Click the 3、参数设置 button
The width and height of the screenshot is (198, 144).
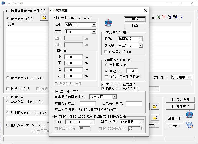(x=180, y=100)
